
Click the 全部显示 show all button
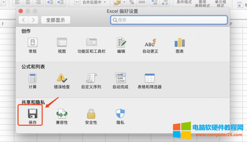coord(56,20)
